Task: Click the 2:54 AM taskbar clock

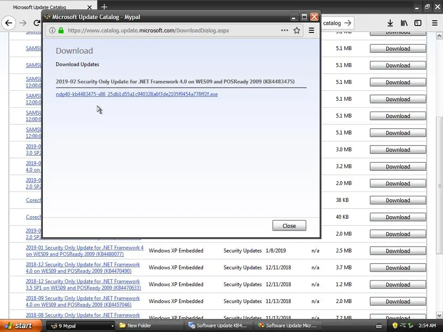Action: click(x=427, y=326)
